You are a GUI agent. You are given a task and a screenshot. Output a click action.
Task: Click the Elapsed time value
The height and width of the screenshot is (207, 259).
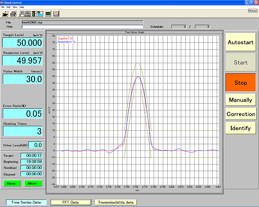click(31, 174)
